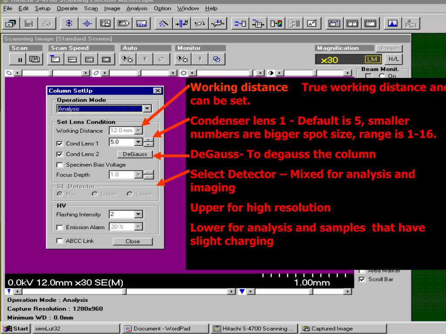Open the Operation Mode dropdown
Image resolution: width=446 pixels, height=334 pixels.
147,108
